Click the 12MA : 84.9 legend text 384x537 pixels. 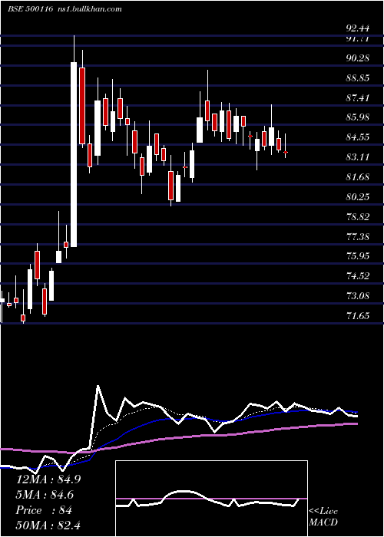48,479
